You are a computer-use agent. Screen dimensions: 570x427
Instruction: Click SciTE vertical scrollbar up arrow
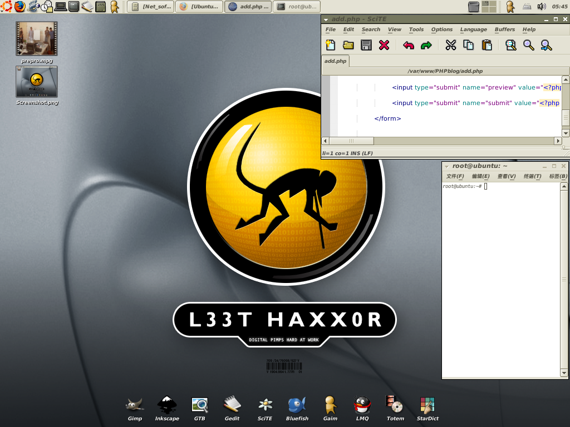566,80
